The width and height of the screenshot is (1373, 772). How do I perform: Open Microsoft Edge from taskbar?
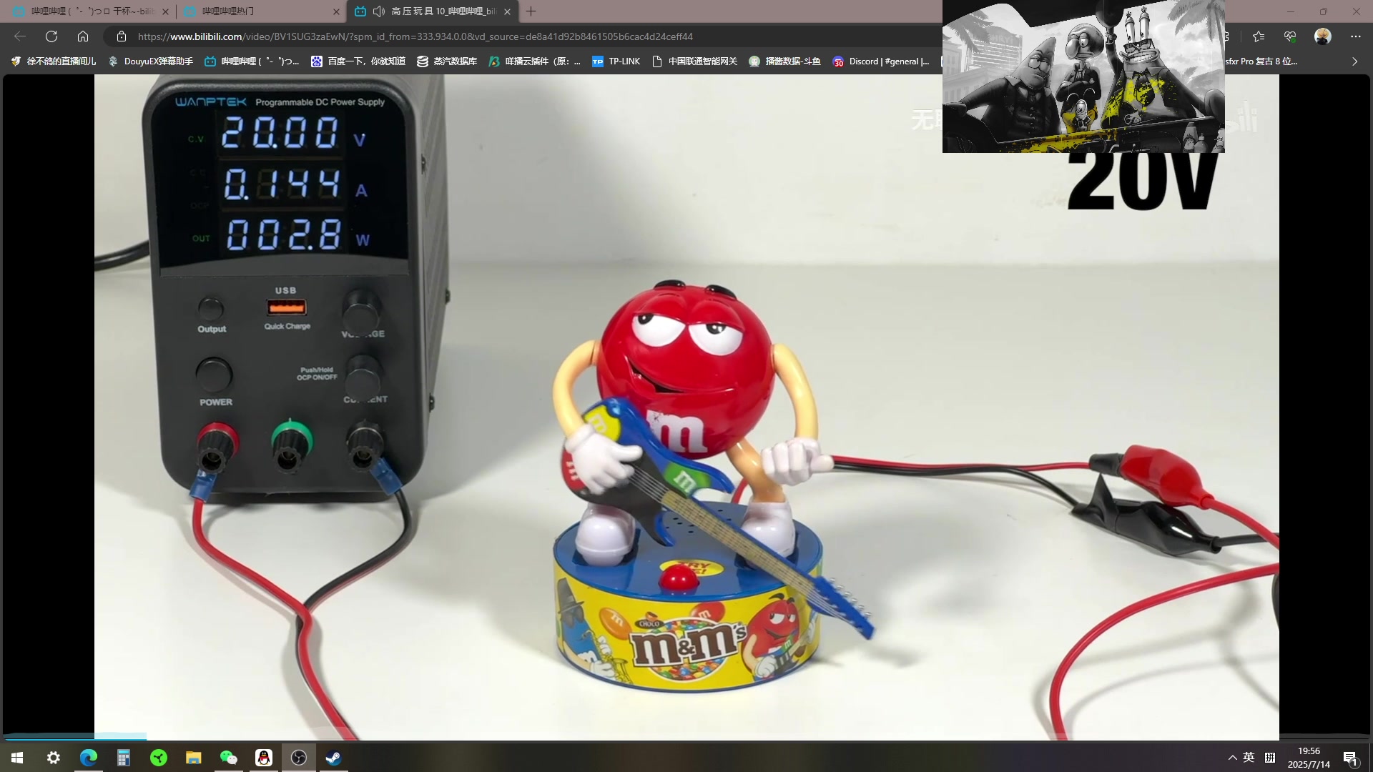89,758
